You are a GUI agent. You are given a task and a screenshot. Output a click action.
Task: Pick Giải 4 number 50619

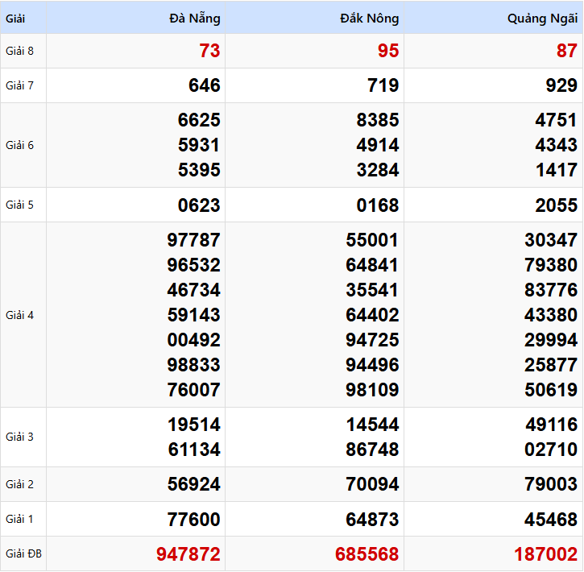tap(551, 390)
